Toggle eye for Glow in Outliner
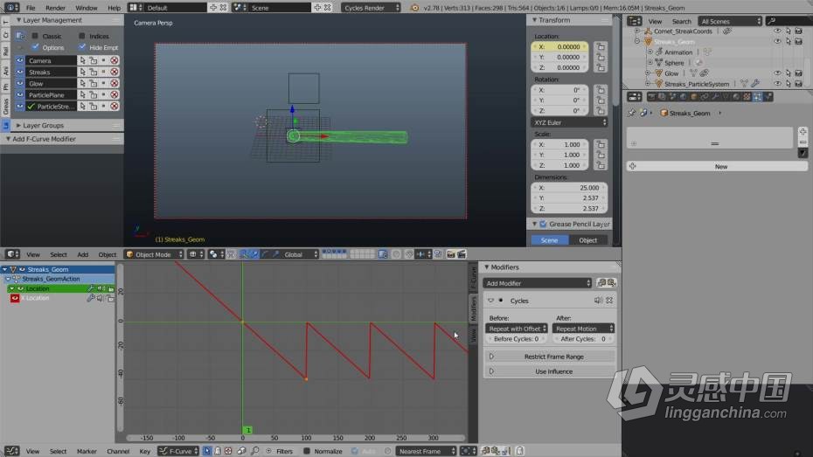Screen dimensions: 813x457 coord(777,73)
